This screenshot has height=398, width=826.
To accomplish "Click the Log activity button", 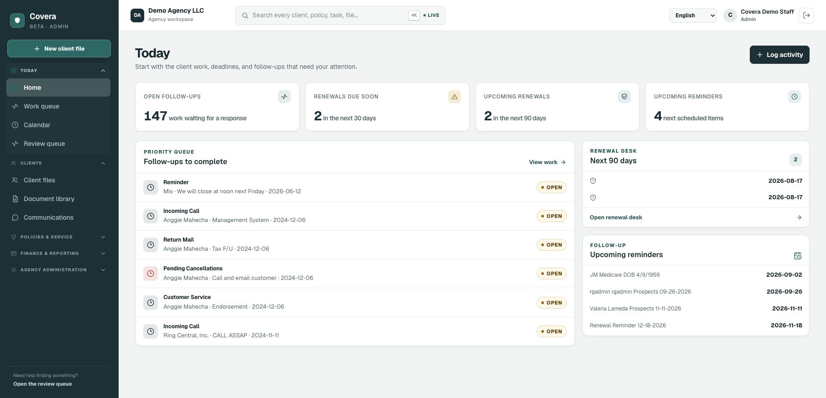I will point(779,55).
